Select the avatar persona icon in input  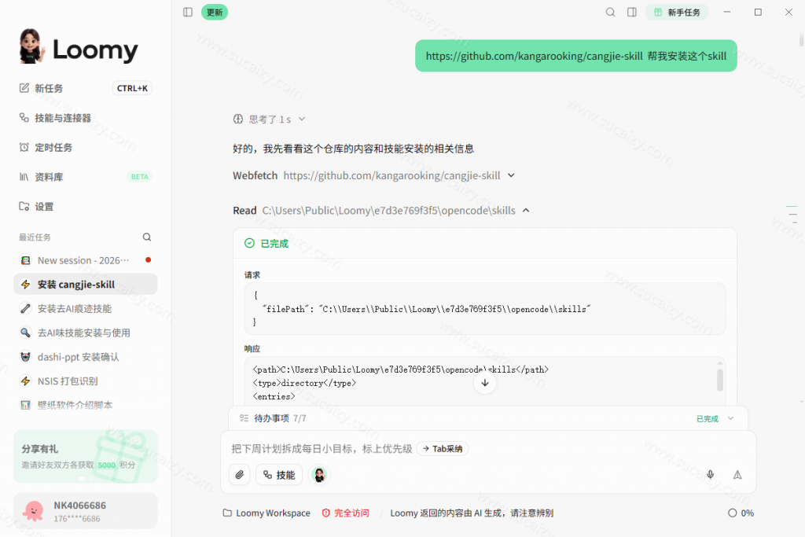point(319,475)
